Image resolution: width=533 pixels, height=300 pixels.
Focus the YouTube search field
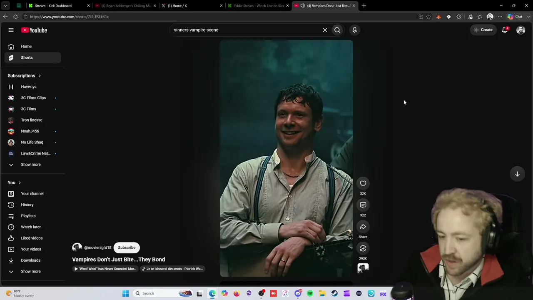tap(246, 30)
